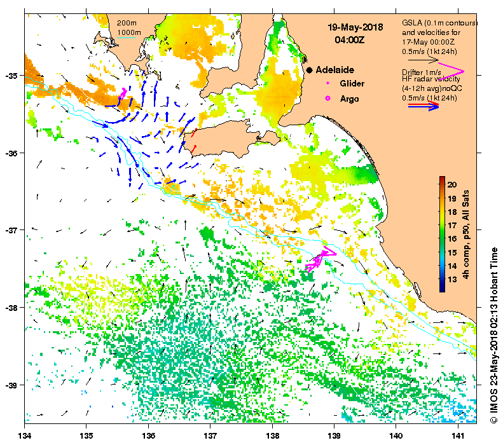Click the "(4-12h avg)noQC" text
This screenshot has height=445, width=503.
[432, 88]
